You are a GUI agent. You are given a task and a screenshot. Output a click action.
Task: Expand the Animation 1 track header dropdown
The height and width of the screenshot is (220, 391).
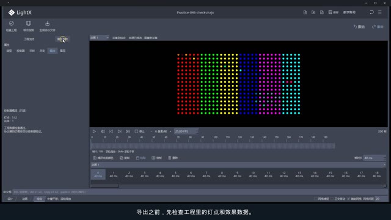pos(384,165)
